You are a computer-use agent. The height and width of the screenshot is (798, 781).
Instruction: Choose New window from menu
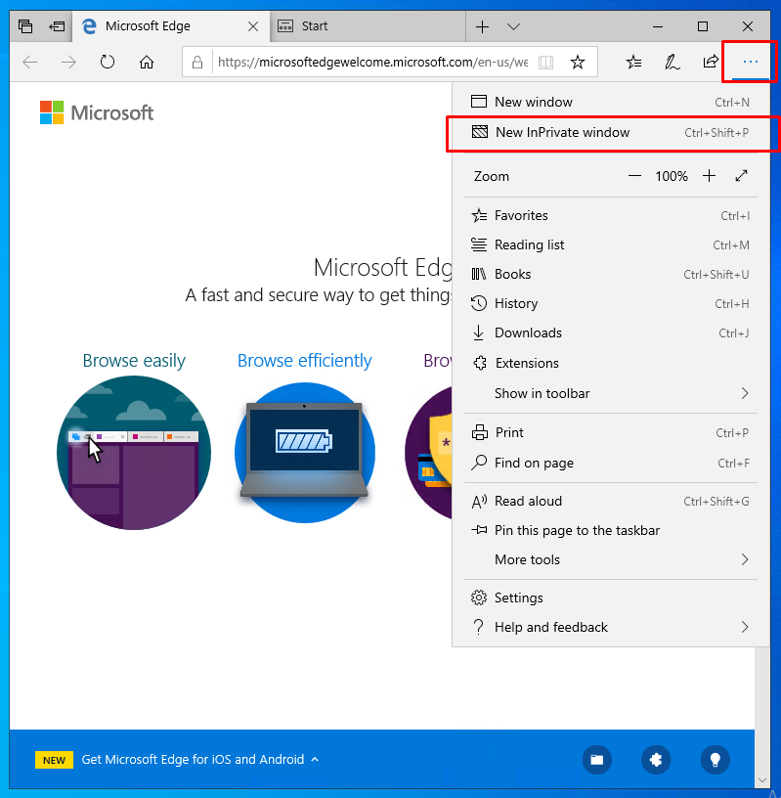point(611,102)
